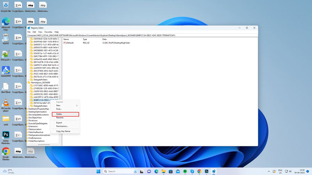Select the {1CF1260C-4DD0 key

click(x=46, y=86)
